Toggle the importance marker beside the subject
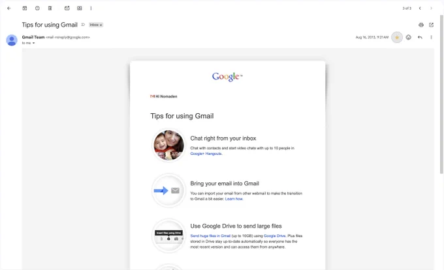The image size is (444, 270). point(83,25)
